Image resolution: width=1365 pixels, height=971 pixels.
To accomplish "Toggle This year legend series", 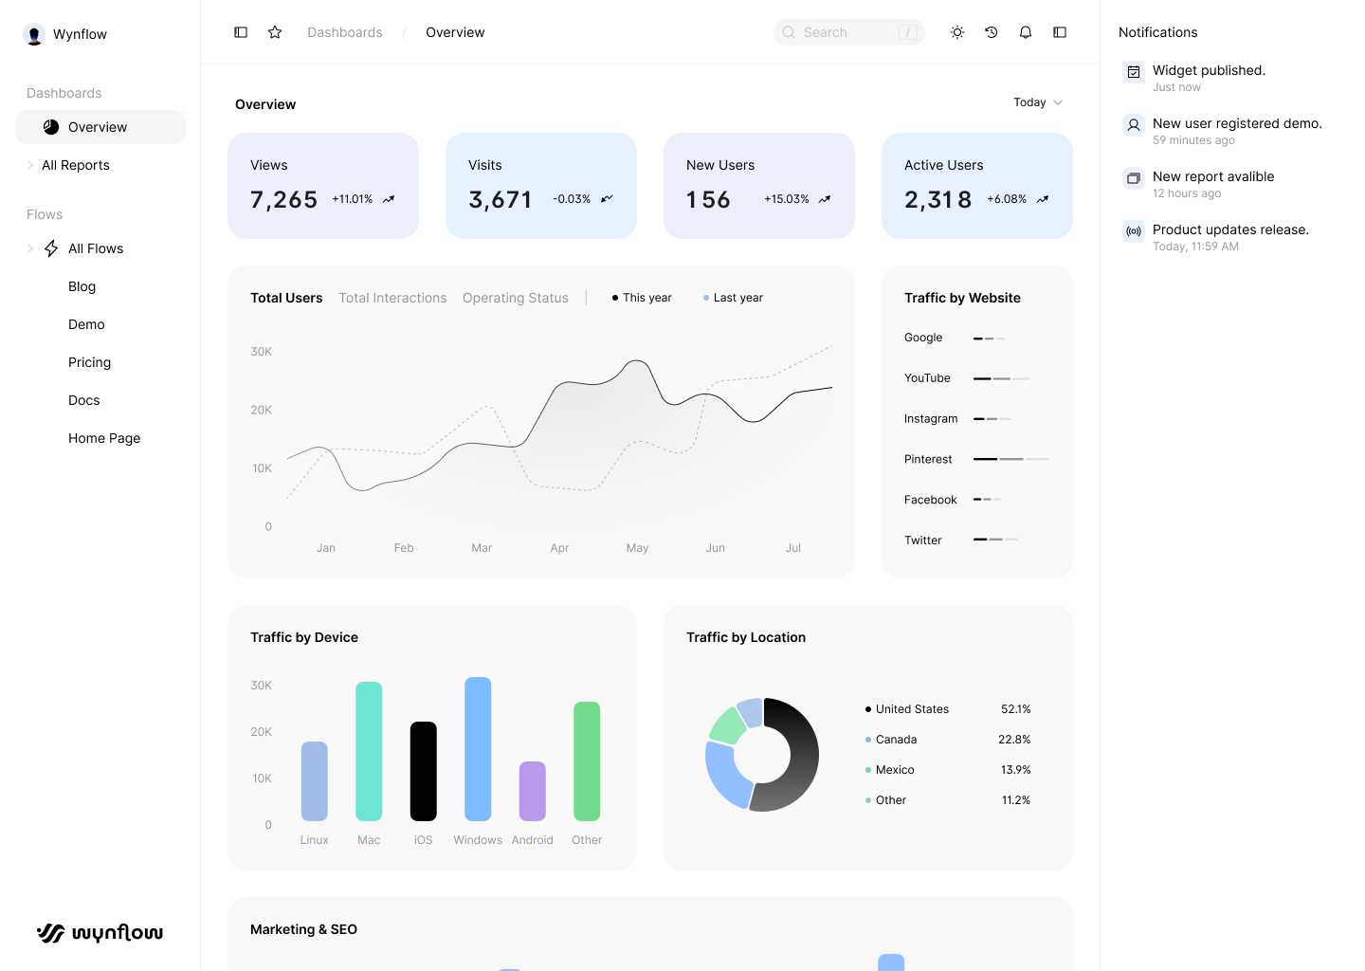I will point(642,298).
